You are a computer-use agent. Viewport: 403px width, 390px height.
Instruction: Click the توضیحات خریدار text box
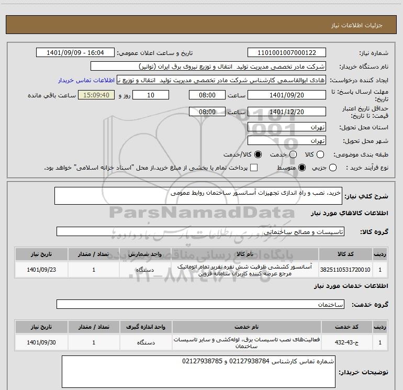[x=198, y=372]
